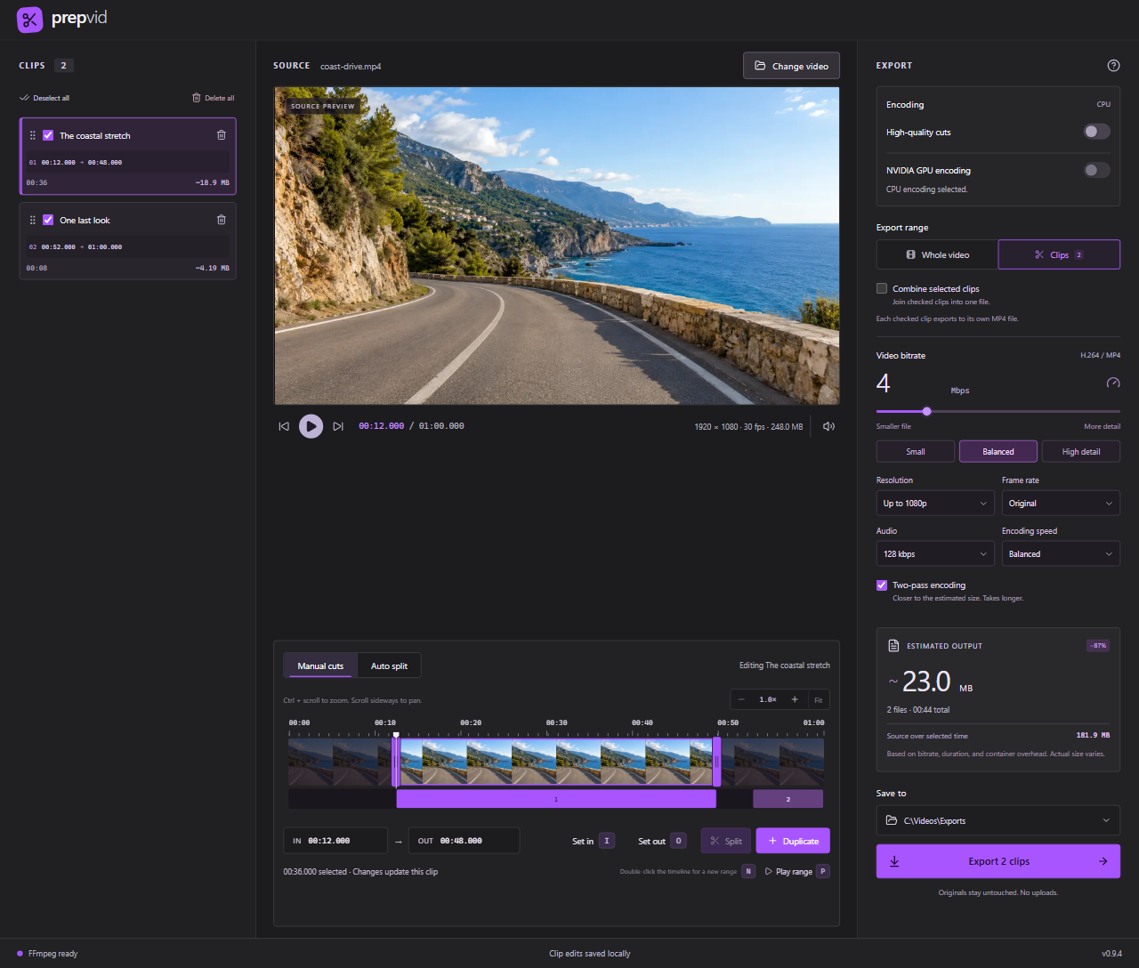Uncheck The coastal stretch clip checkbox

tap(48, 135)
